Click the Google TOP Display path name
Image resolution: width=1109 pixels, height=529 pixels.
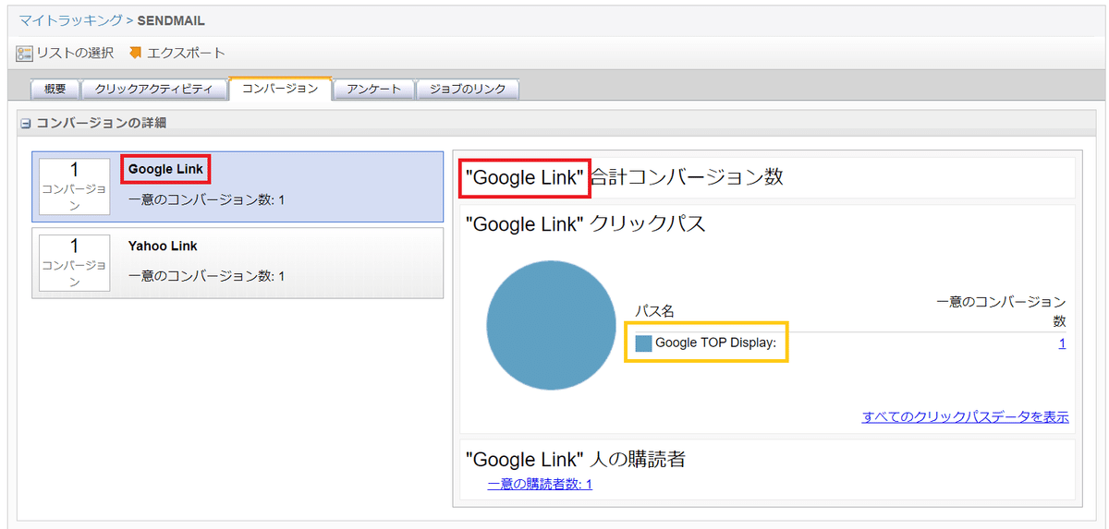(x=715, y=343)
